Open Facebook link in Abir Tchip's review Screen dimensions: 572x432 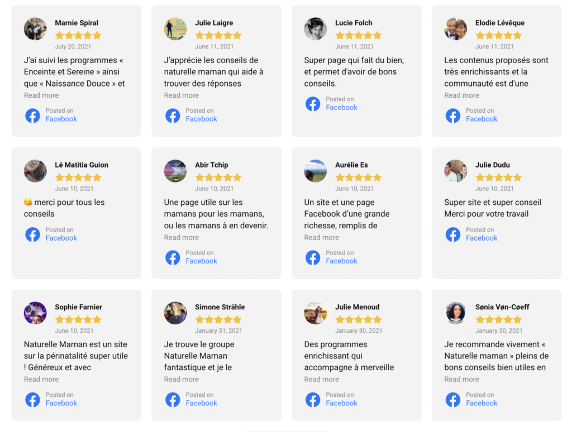[202, 261]
